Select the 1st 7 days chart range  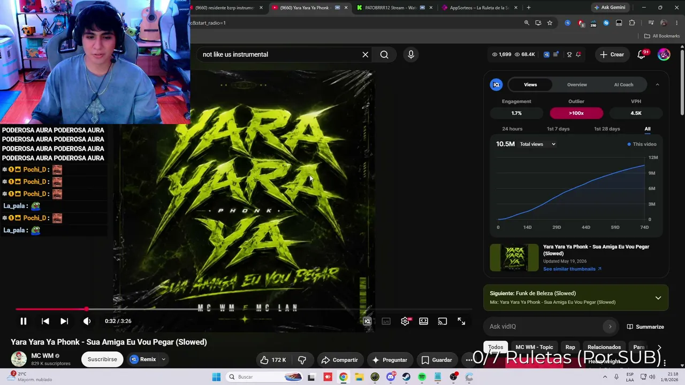tap(558, 129)
